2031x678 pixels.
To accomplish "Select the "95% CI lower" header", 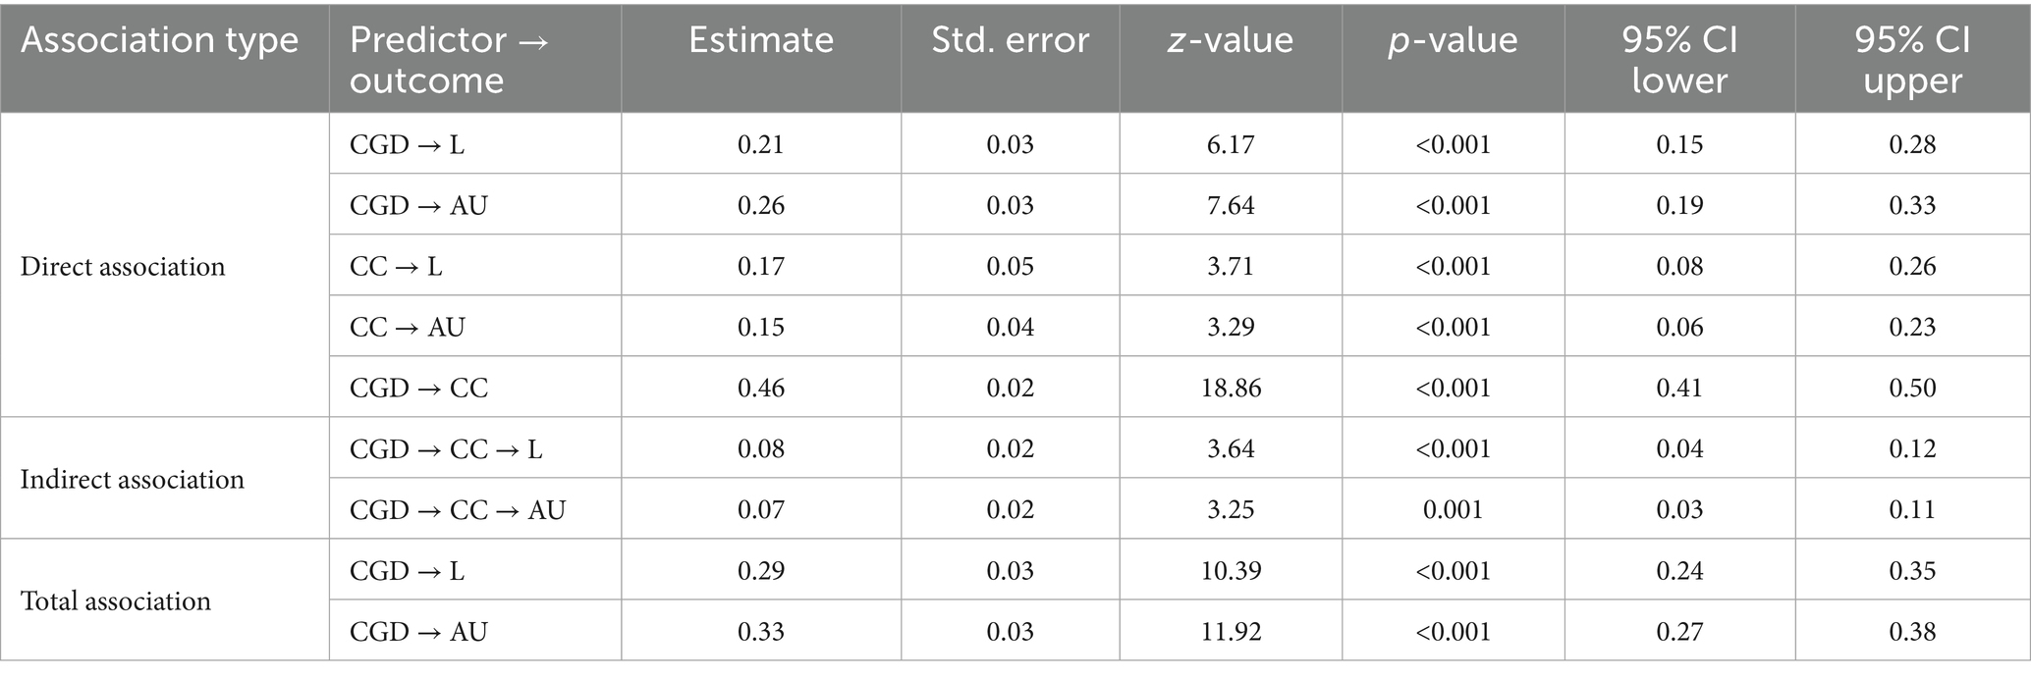I will (1678, 60).
